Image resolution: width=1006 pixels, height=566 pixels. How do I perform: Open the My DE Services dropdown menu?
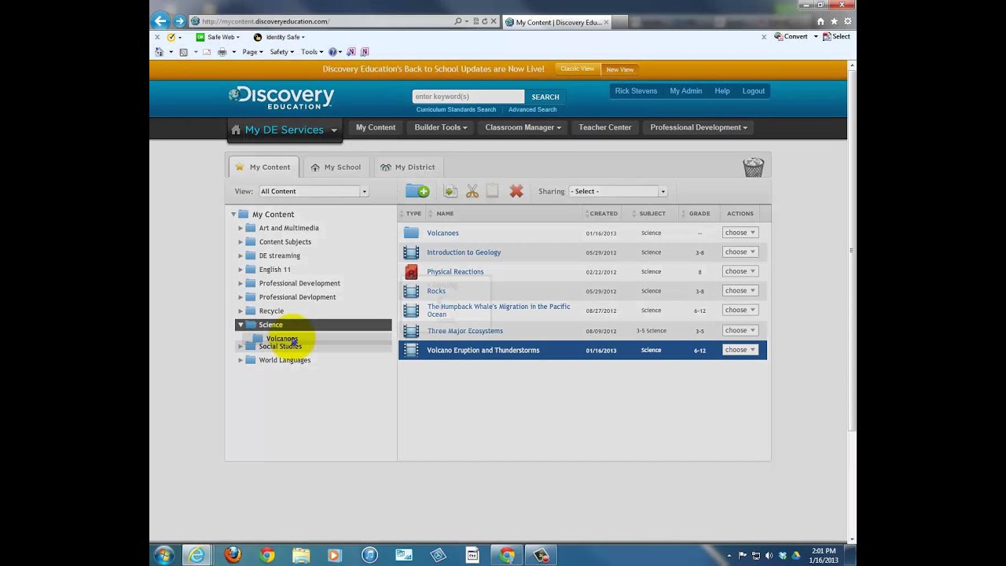click(285, 130)
